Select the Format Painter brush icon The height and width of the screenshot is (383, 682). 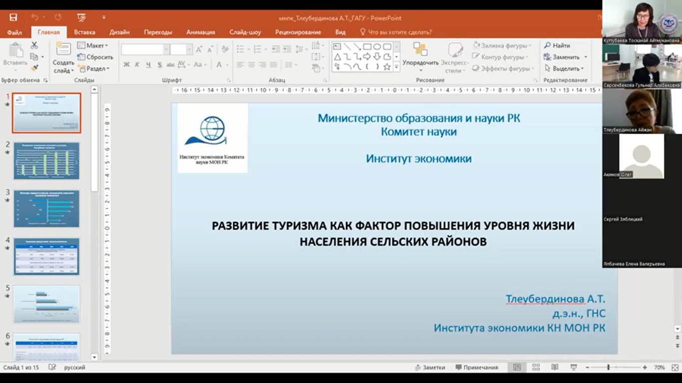(34, 68)
